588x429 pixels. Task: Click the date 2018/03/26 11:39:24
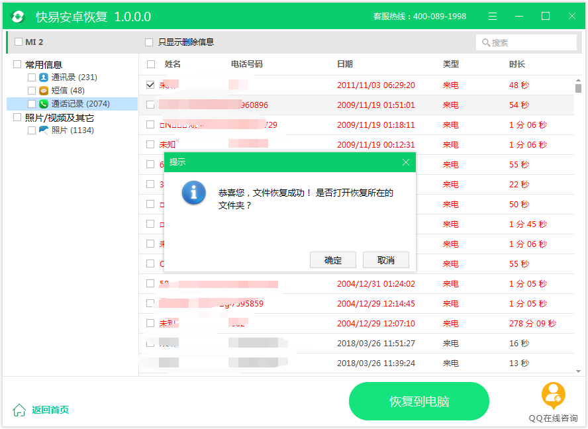375,363
